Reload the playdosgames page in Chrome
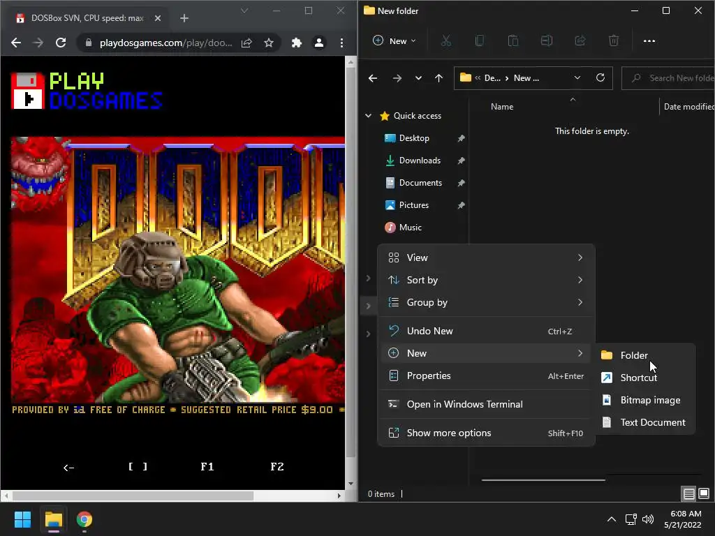This screenshot has width=715, height=536. pyautogui.click(x=61, y=43)
